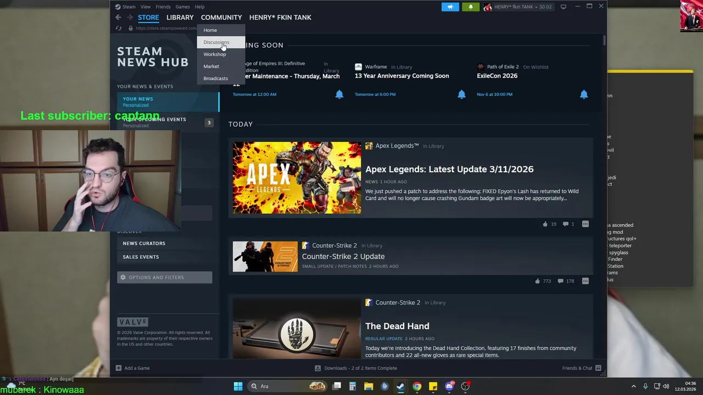Viewport: 703px width, 395px height.
Task: Click the profile avatar in title bar
Action: (488, 7)
